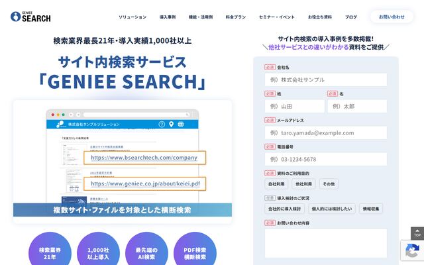Select 他社利用 option
The width and height of the screenshot is (424, 265).
pyautogui.click(x=303, y=184)
